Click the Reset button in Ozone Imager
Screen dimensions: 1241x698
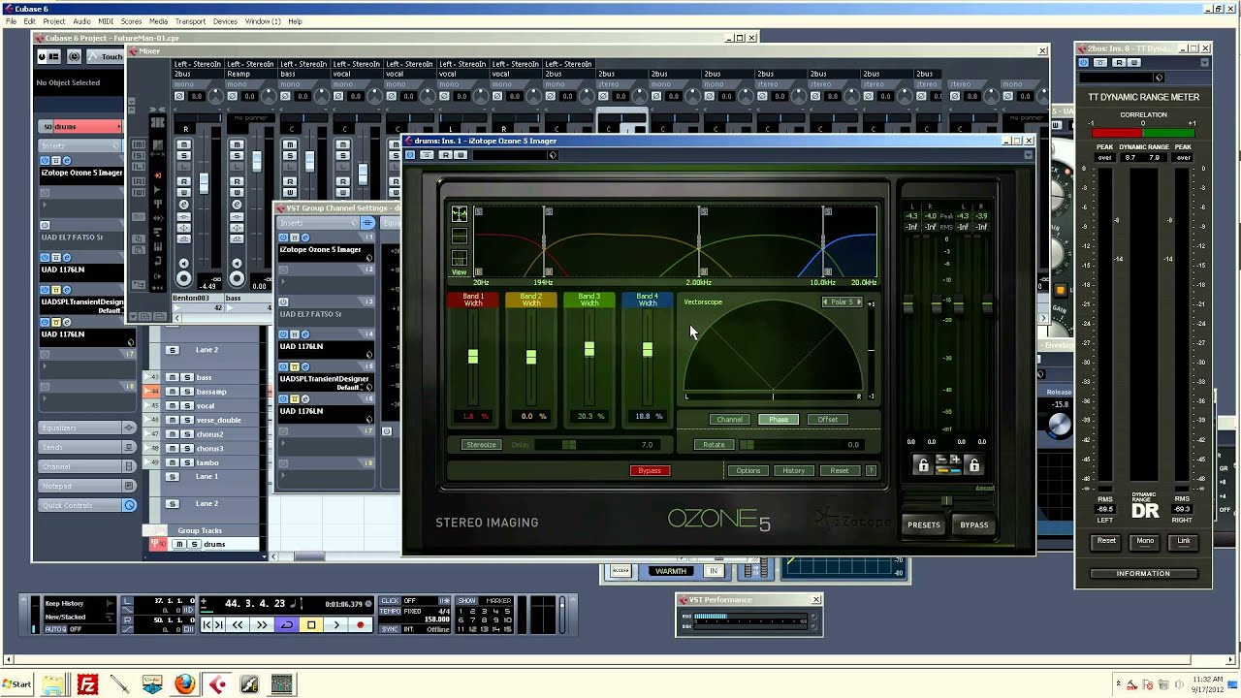(840, 471)
